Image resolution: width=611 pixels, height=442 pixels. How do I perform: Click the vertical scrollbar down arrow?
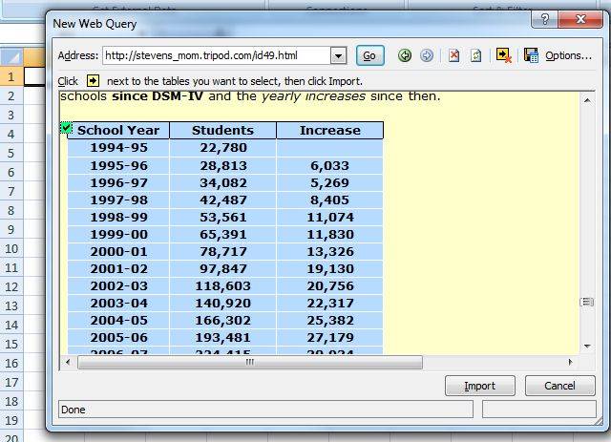click(x=588, y=347)
